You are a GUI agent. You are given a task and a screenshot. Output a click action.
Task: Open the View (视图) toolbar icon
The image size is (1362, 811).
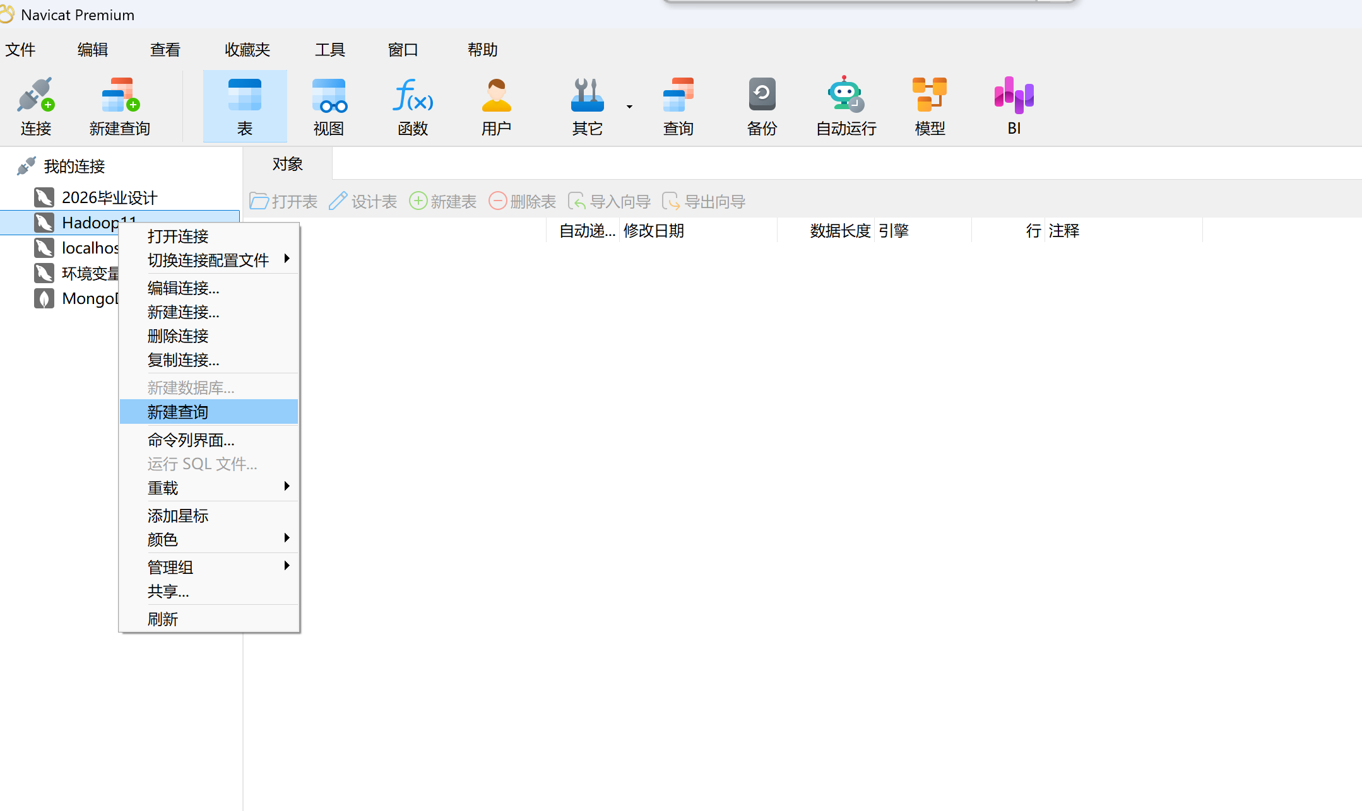click(x=328, y=96)
